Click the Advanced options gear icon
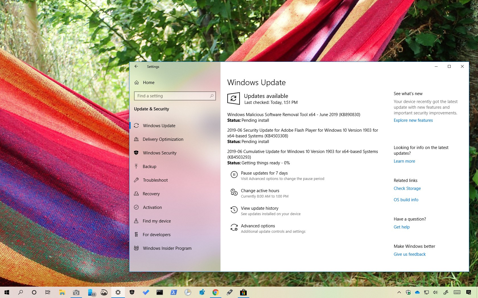 point(234,228)
